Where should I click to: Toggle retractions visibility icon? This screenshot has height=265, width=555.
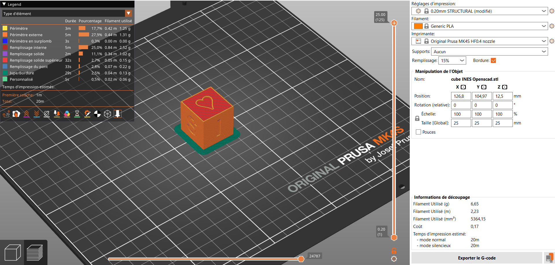pos(26,114)
